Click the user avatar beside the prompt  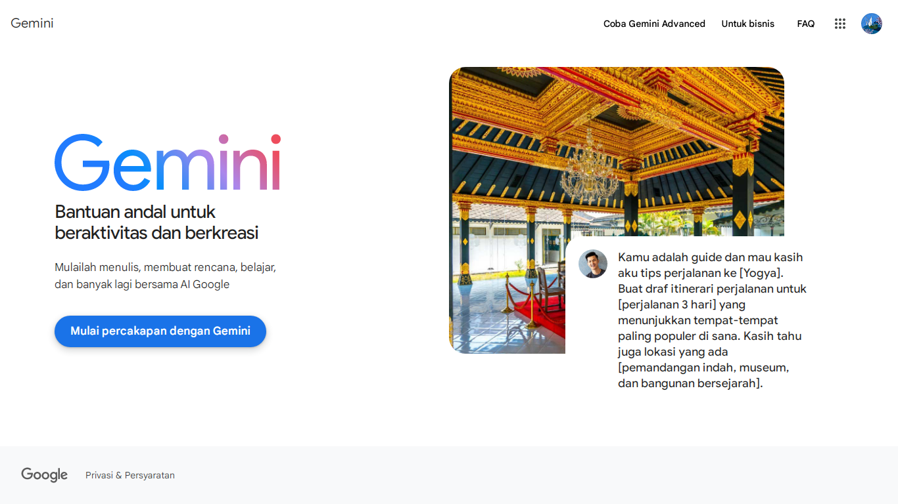[593, 264]
